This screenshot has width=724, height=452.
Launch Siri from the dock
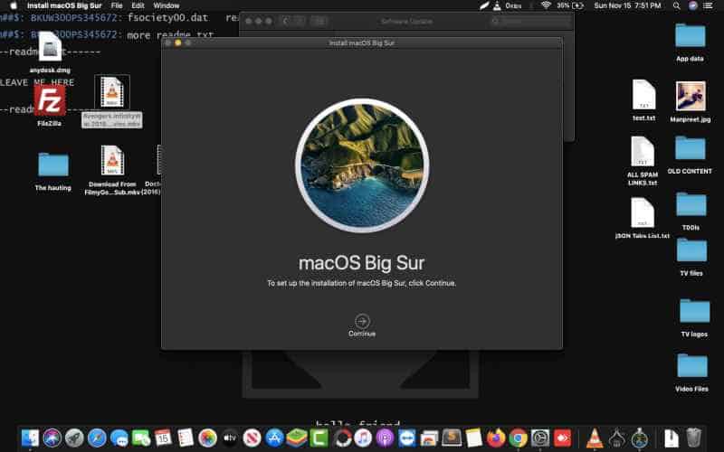click(52, 438)
